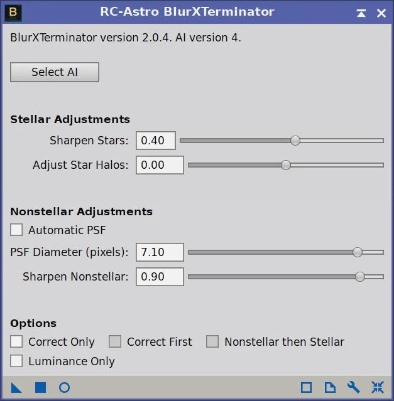394x401 pixels.
Task: Click the 'Sharpen Stars:' label
Action: click(x=89, y=141)
